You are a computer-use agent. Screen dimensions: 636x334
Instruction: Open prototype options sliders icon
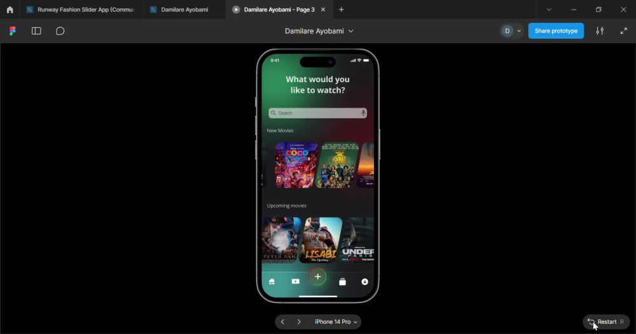coord(600,31)
